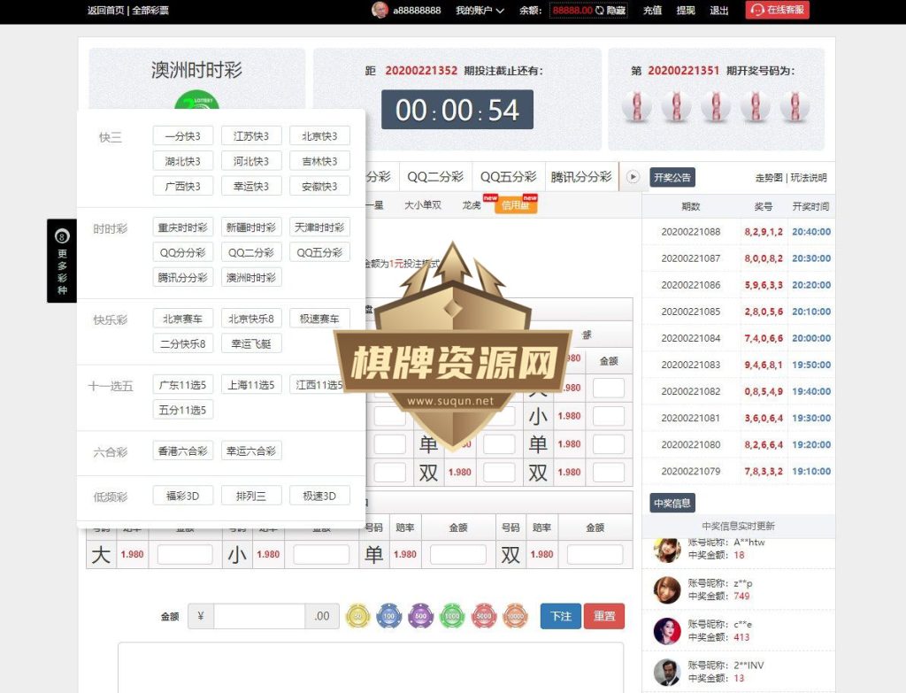This screenshot has width=906, height=693.
Task: Open the 在线客服 customer service chat
Action: click(x=777, y=11)
